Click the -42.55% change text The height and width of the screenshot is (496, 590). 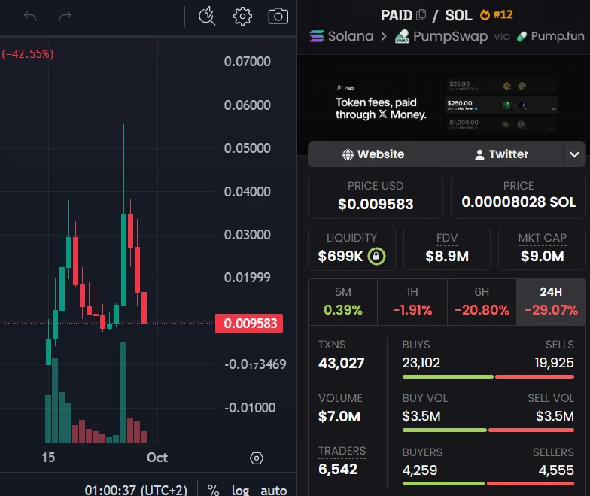[x=27, y=54]
